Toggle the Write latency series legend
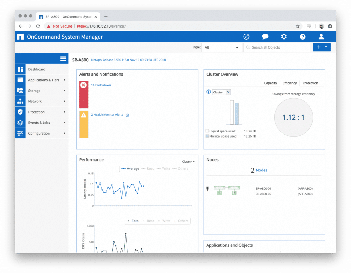 (x=163, y=169)
